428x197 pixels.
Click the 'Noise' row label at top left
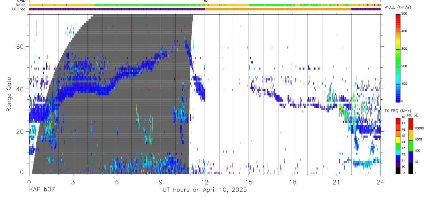point(21,5)
